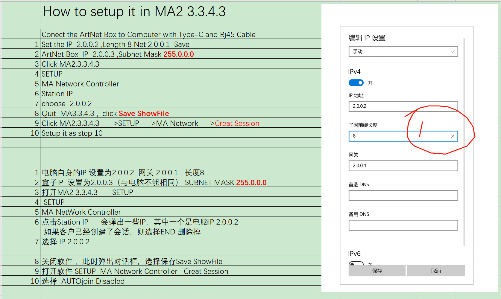Select cell '打开软件 SETUP MA Network Controller'
The image size is (501, 299).
(x=181, y=271)
